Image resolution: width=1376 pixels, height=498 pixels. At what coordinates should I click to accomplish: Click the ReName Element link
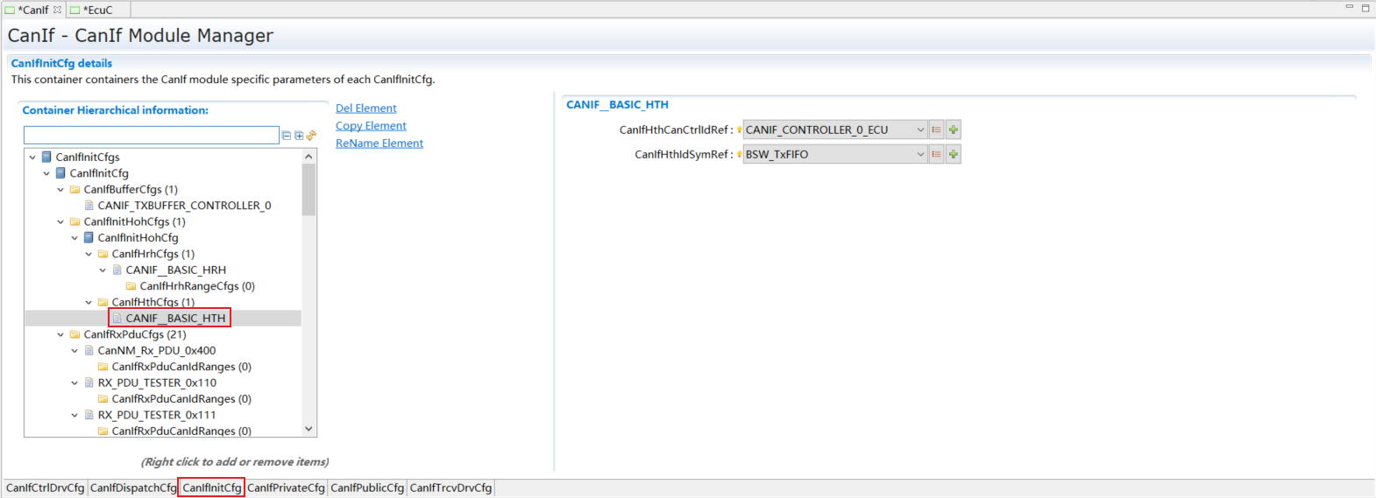[x=379, y=143]
